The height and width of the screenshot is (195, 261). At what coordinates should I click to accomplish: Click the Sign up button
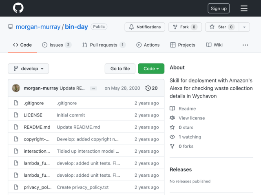click(x=219, y=8)
